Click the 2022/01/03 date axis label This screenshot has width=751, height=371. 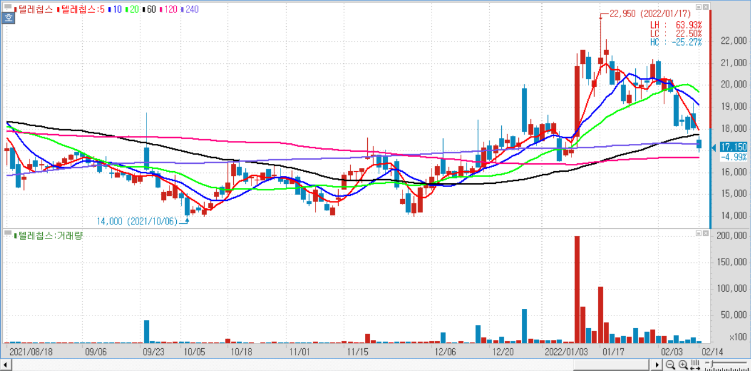[x=566, y=352]
